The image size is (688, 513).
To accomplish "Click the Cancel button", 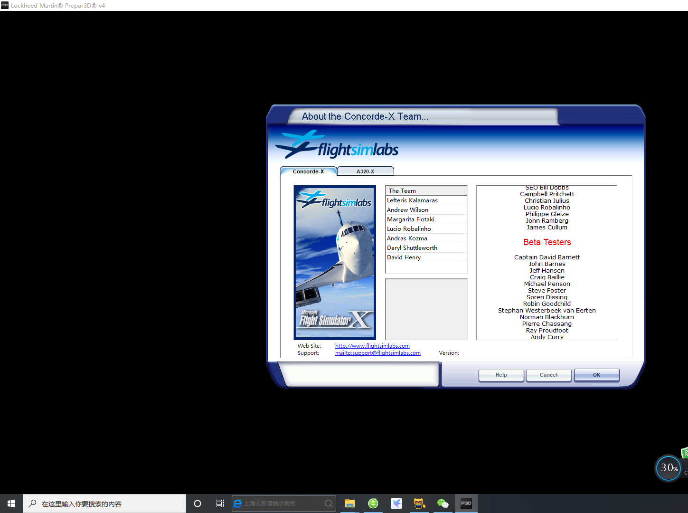I will tap(549, 375).
